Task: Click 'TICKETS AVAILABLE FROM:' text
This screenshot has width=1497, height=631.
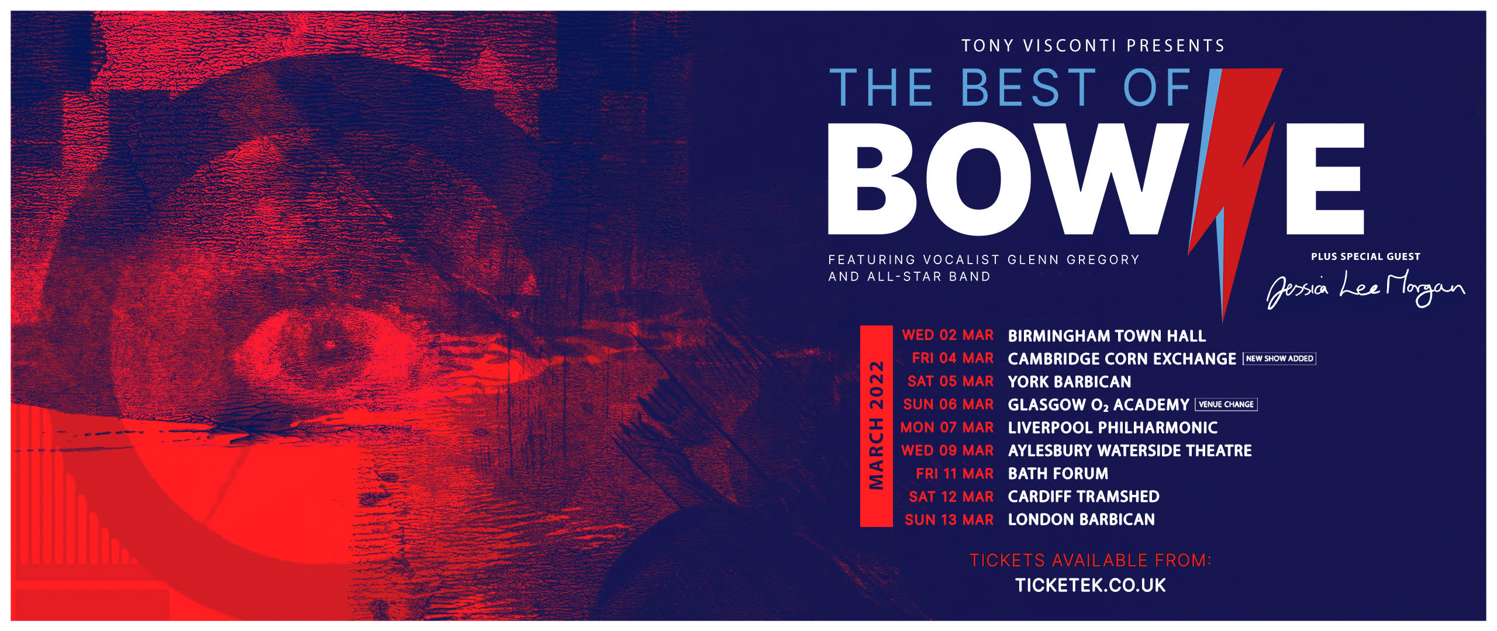Action: (x=1091, y=560)
